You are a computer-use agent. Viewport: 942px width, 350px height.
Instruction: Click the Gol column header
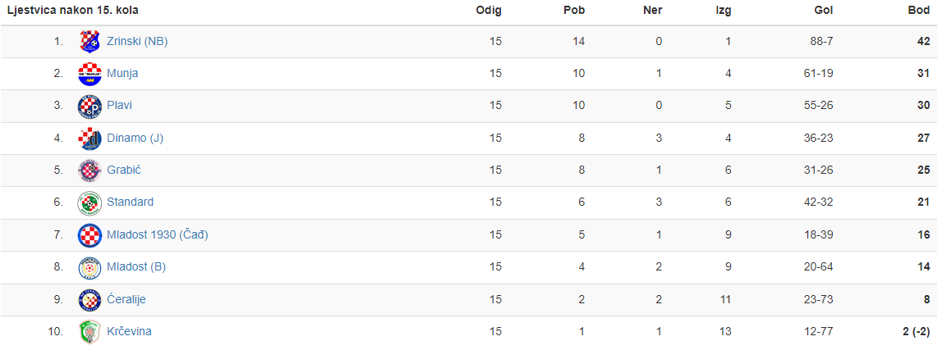click(824, 10)
